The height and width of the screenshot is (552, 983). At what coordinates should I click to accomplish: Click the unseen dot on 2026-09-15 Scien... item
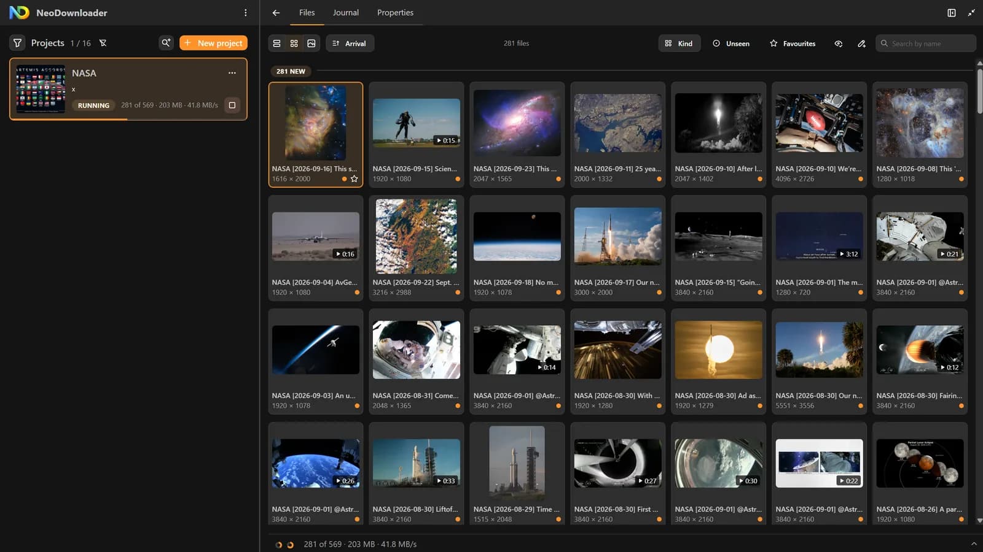[x=458, y=179]
